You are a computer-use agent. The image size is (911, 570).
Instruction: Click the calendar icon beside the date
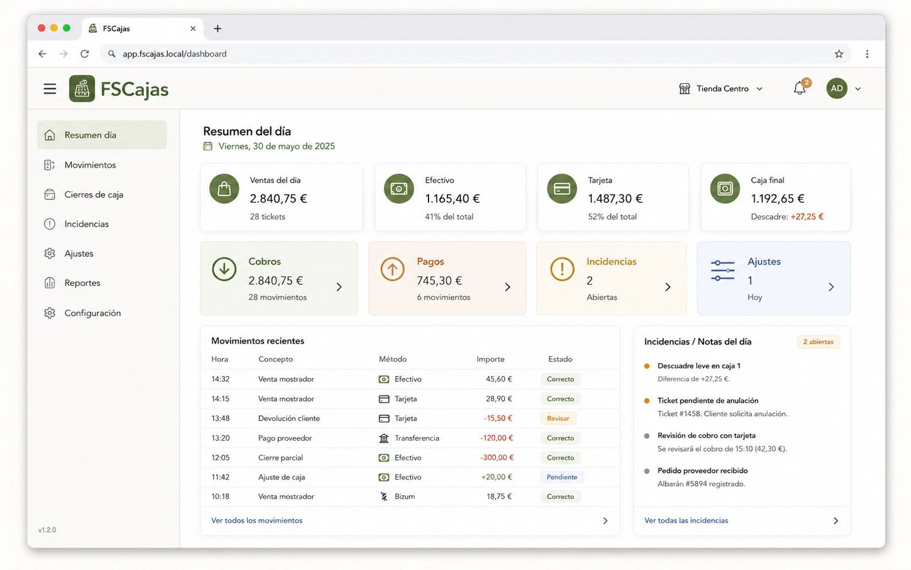(208, 147)
